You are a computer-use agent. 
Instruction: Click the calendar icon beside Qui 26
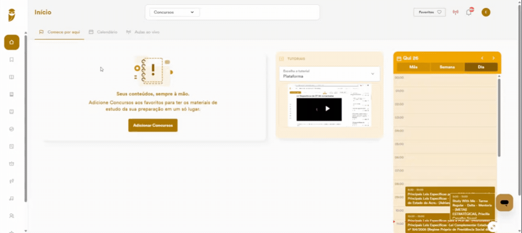(x=399, y=59)
